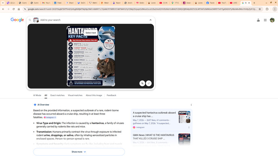Click the 'Virus Type and Origin:' bullet heading
This screenshot has width=278, height=156.
click(x=49, y=123)
